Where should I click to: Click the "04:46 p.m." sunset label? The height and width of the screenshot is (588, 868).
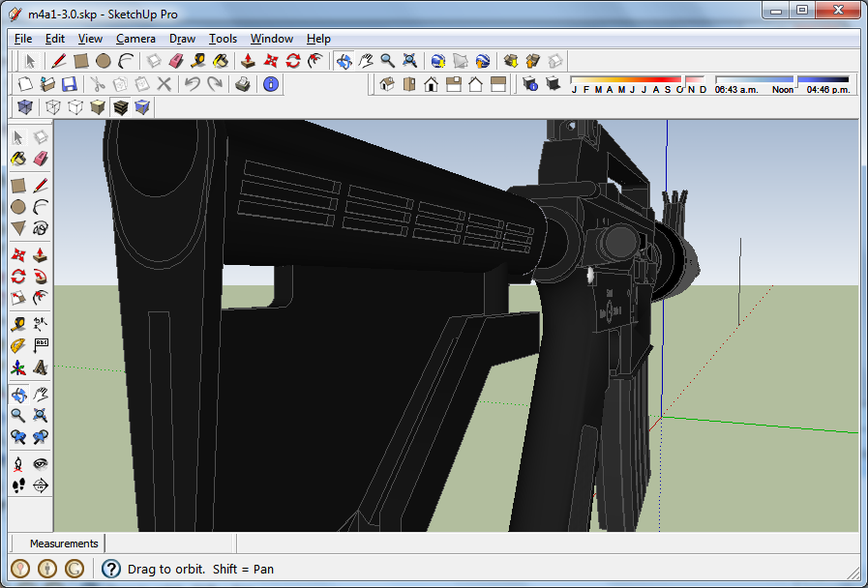pyautogui.click(x=828, y=90)
